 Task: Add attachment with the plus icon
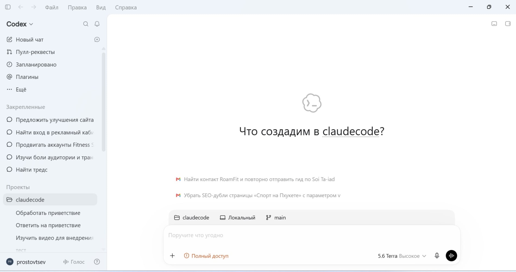point(172,256)
